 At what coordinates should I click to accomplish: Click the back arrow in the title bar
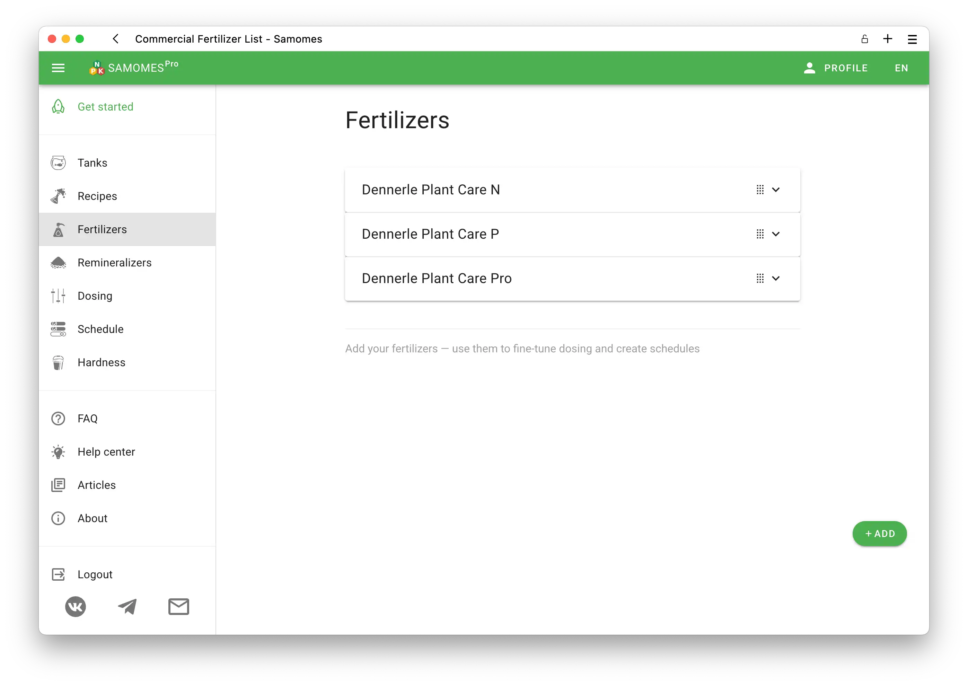[116, 39]
